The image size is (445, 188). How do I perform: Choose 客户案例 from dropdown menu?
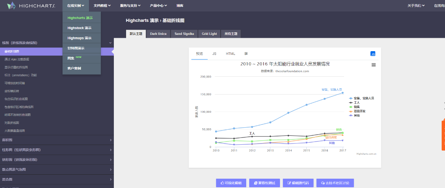82,68
